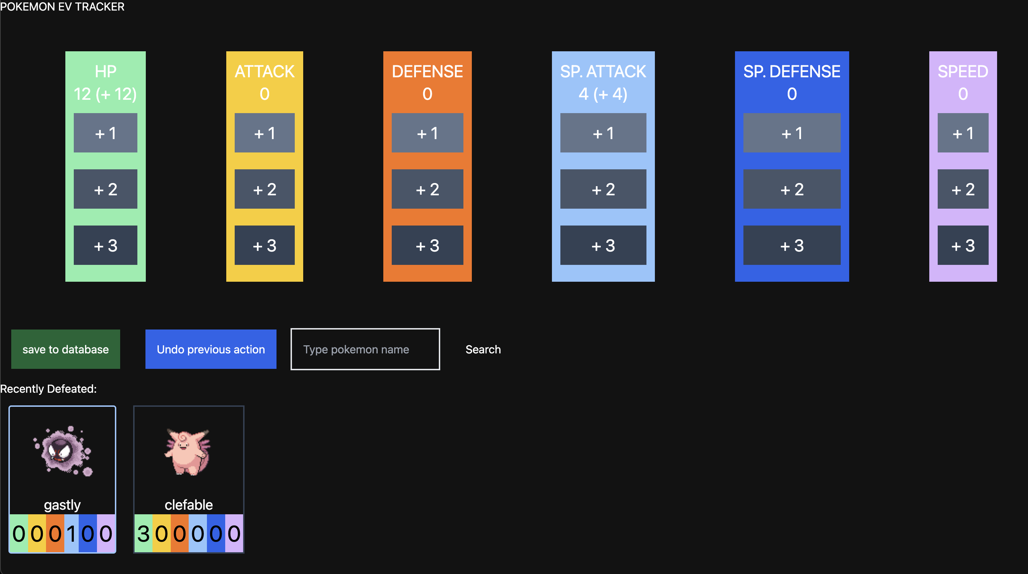
Task: Click the pokemon name input field
Action: click(365, 349)
